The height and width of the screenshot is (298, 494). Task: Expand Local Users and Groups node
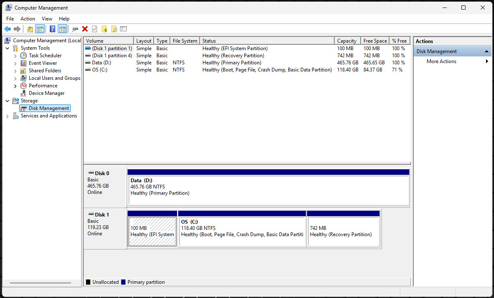tap(15, 78)
